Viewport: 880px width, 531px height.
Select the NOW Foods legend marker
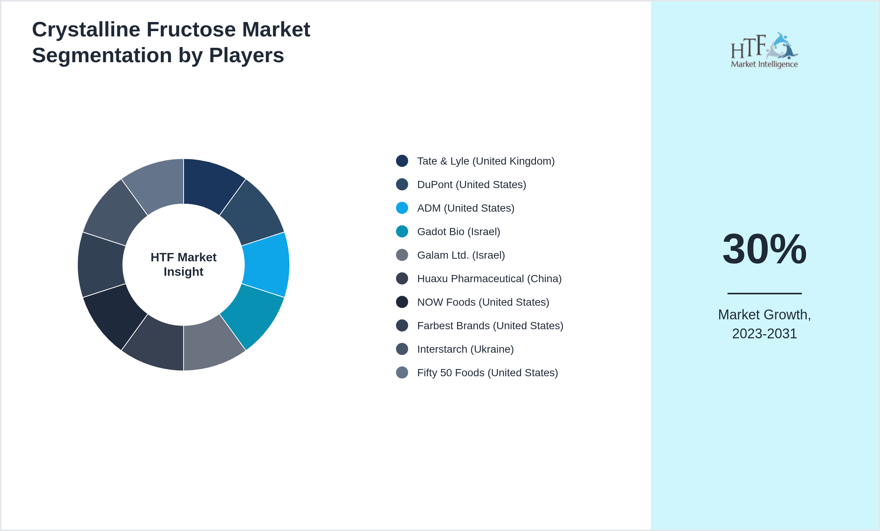point(401,302)
